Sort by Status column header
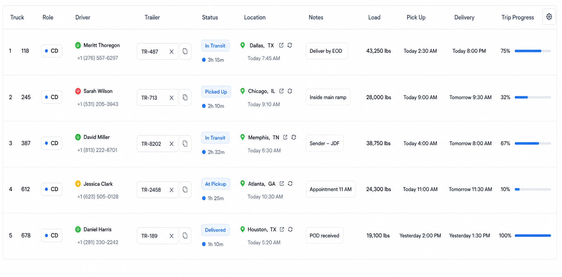Viewport: 562px width, 277px height. (x=210, y=17)
